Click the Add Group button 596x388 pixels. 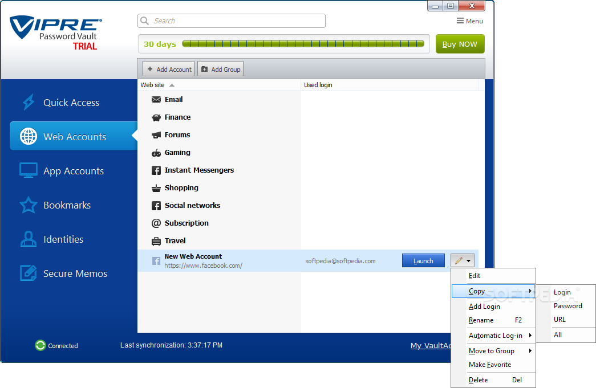(x=221, y=69)
